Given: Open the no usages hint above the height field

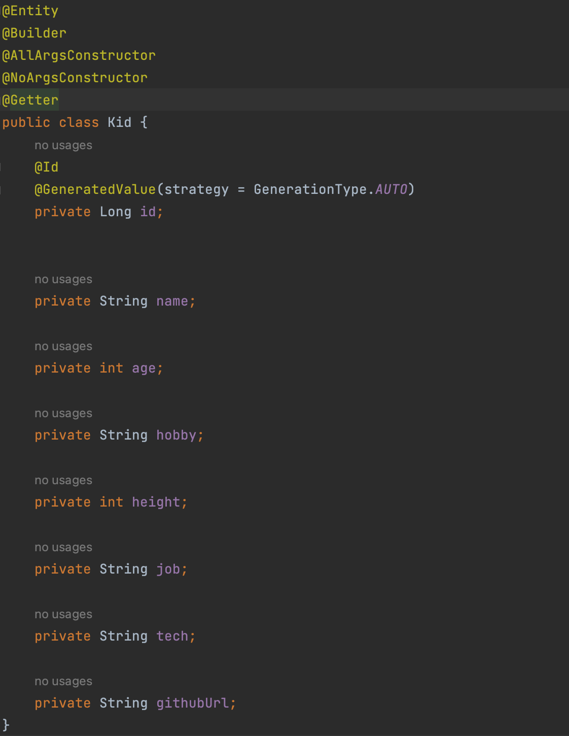Looking at the screenshot, I should 63,480.
